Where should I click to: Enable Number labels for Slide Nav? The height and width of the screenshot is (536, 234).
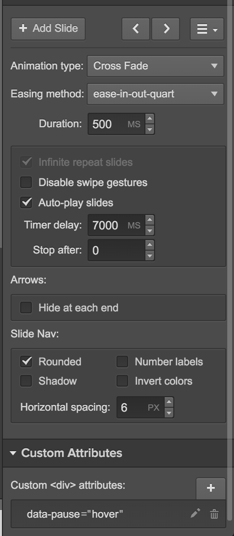click(x=122, y=362)
